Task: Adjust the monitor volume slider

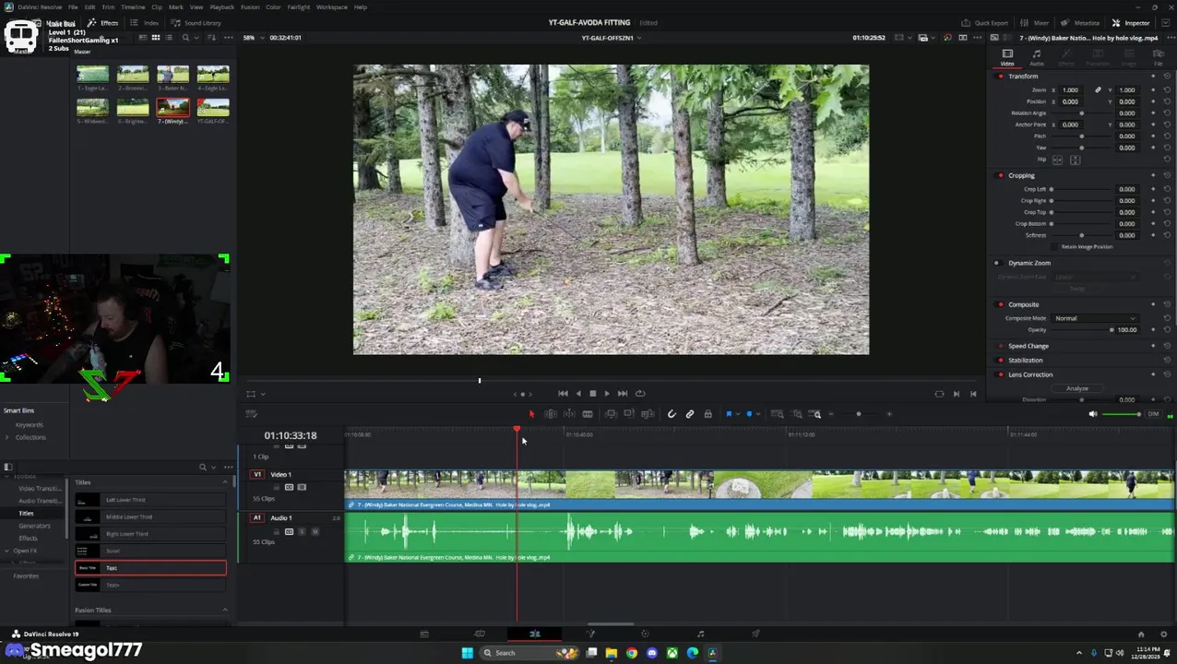Action: pos(1122,414)
